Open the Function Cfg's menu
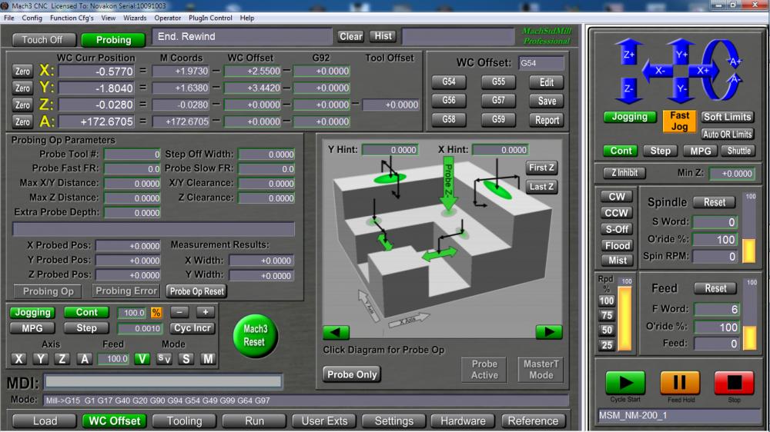770x432 pixels. (x=72, y=18)
